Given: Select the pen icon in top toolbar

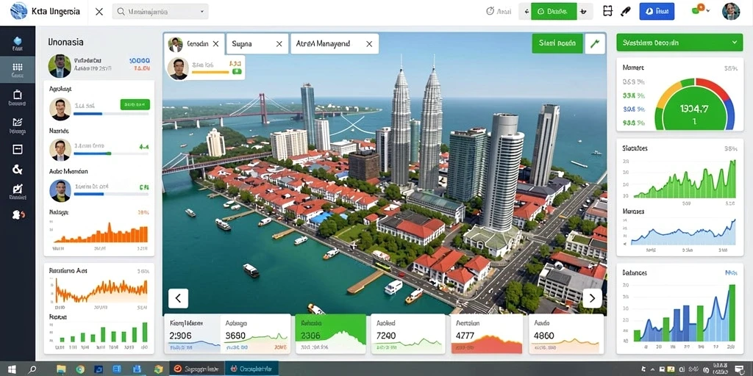Looking at the screenshot, I should (625, 11).
